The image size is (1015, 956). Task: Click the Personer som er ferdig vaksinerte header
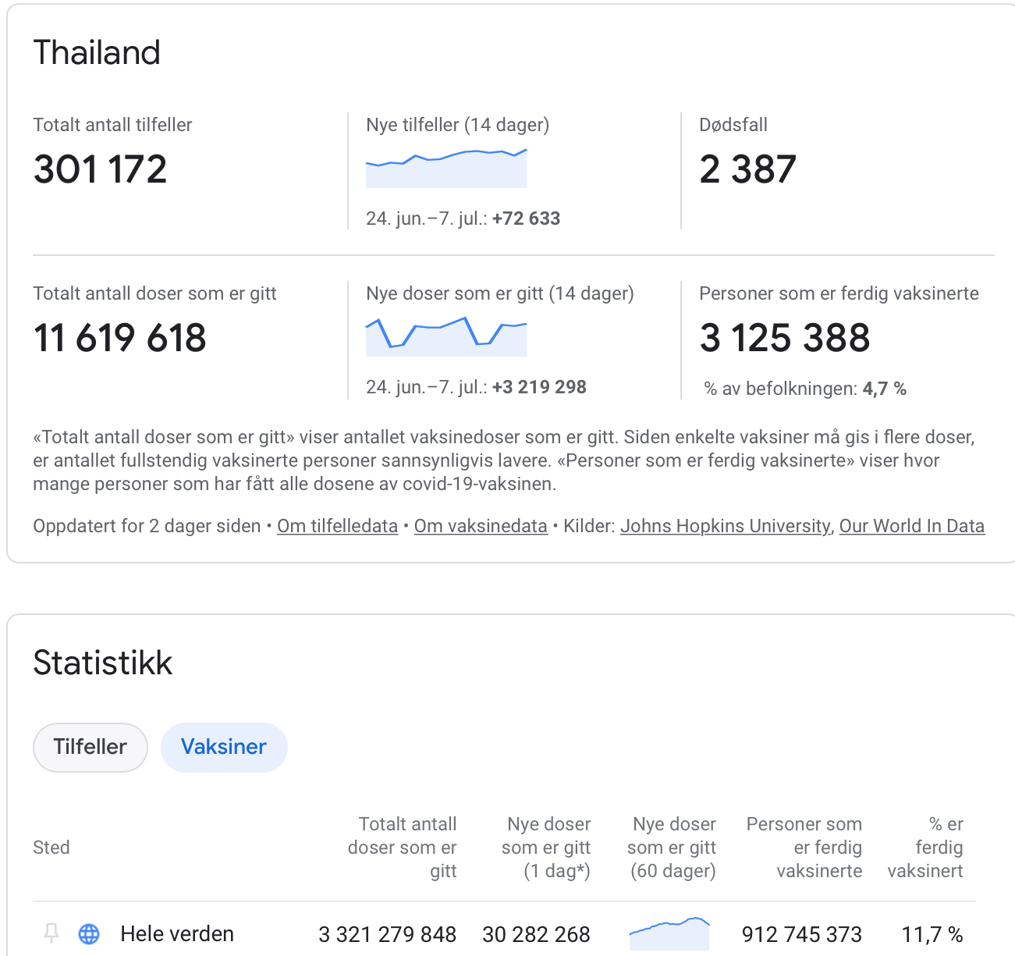pyautogui.click(x=804, y=848)
